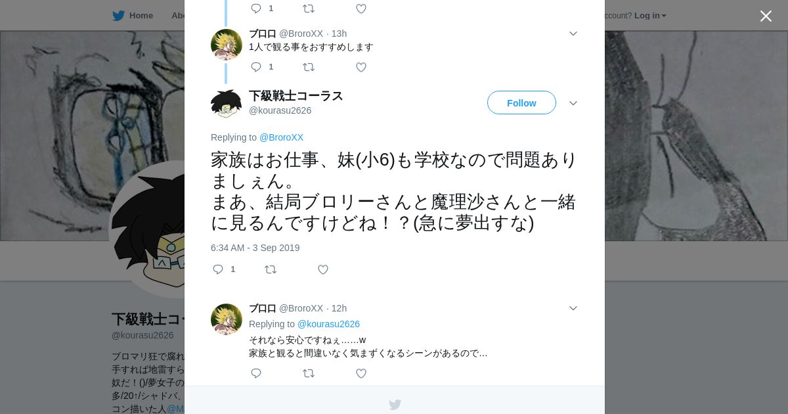
Task: Open the Log in dropdown menu
Action: pos(650,16)
